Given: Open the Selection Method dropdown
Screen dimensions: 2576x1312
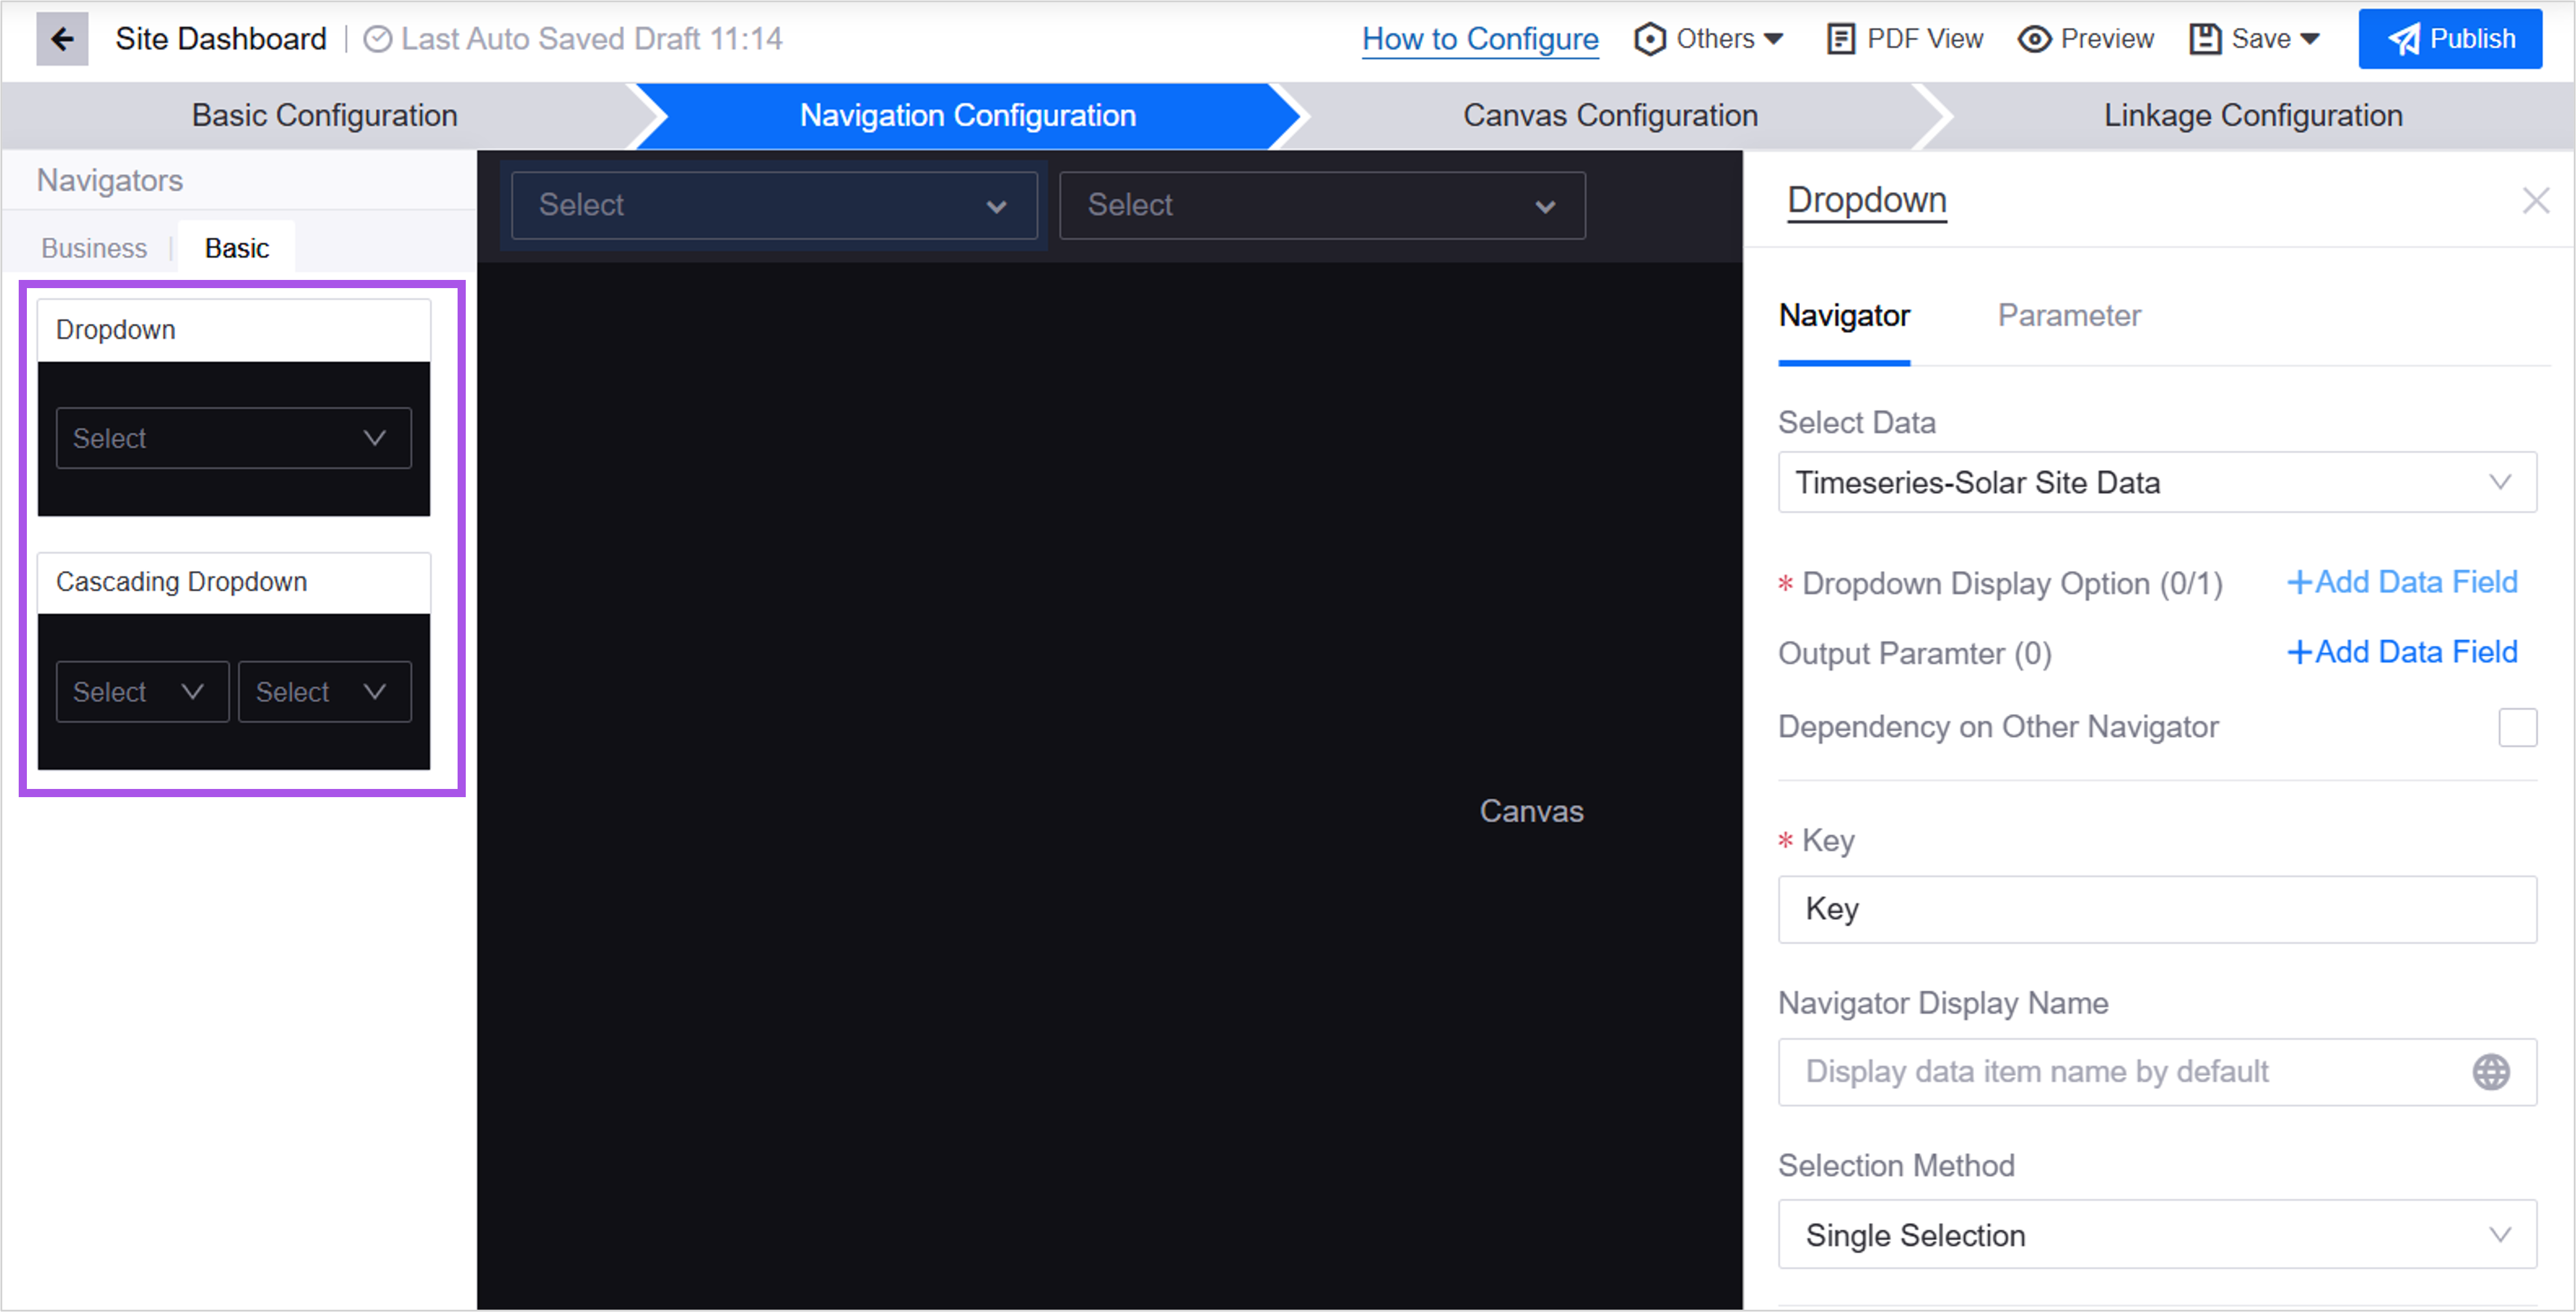Looking at the screenshot, I should pos(2156,1235).
